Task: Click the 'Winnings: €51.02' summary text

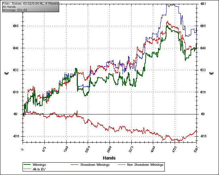Action: [15, 10]
